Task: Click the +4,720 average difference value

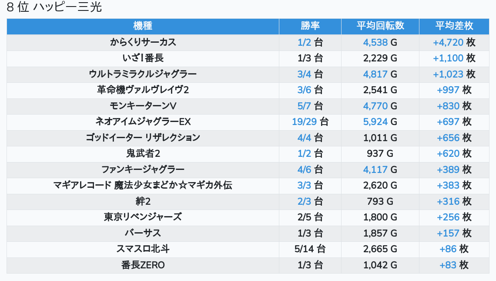Action: (448, 42)
